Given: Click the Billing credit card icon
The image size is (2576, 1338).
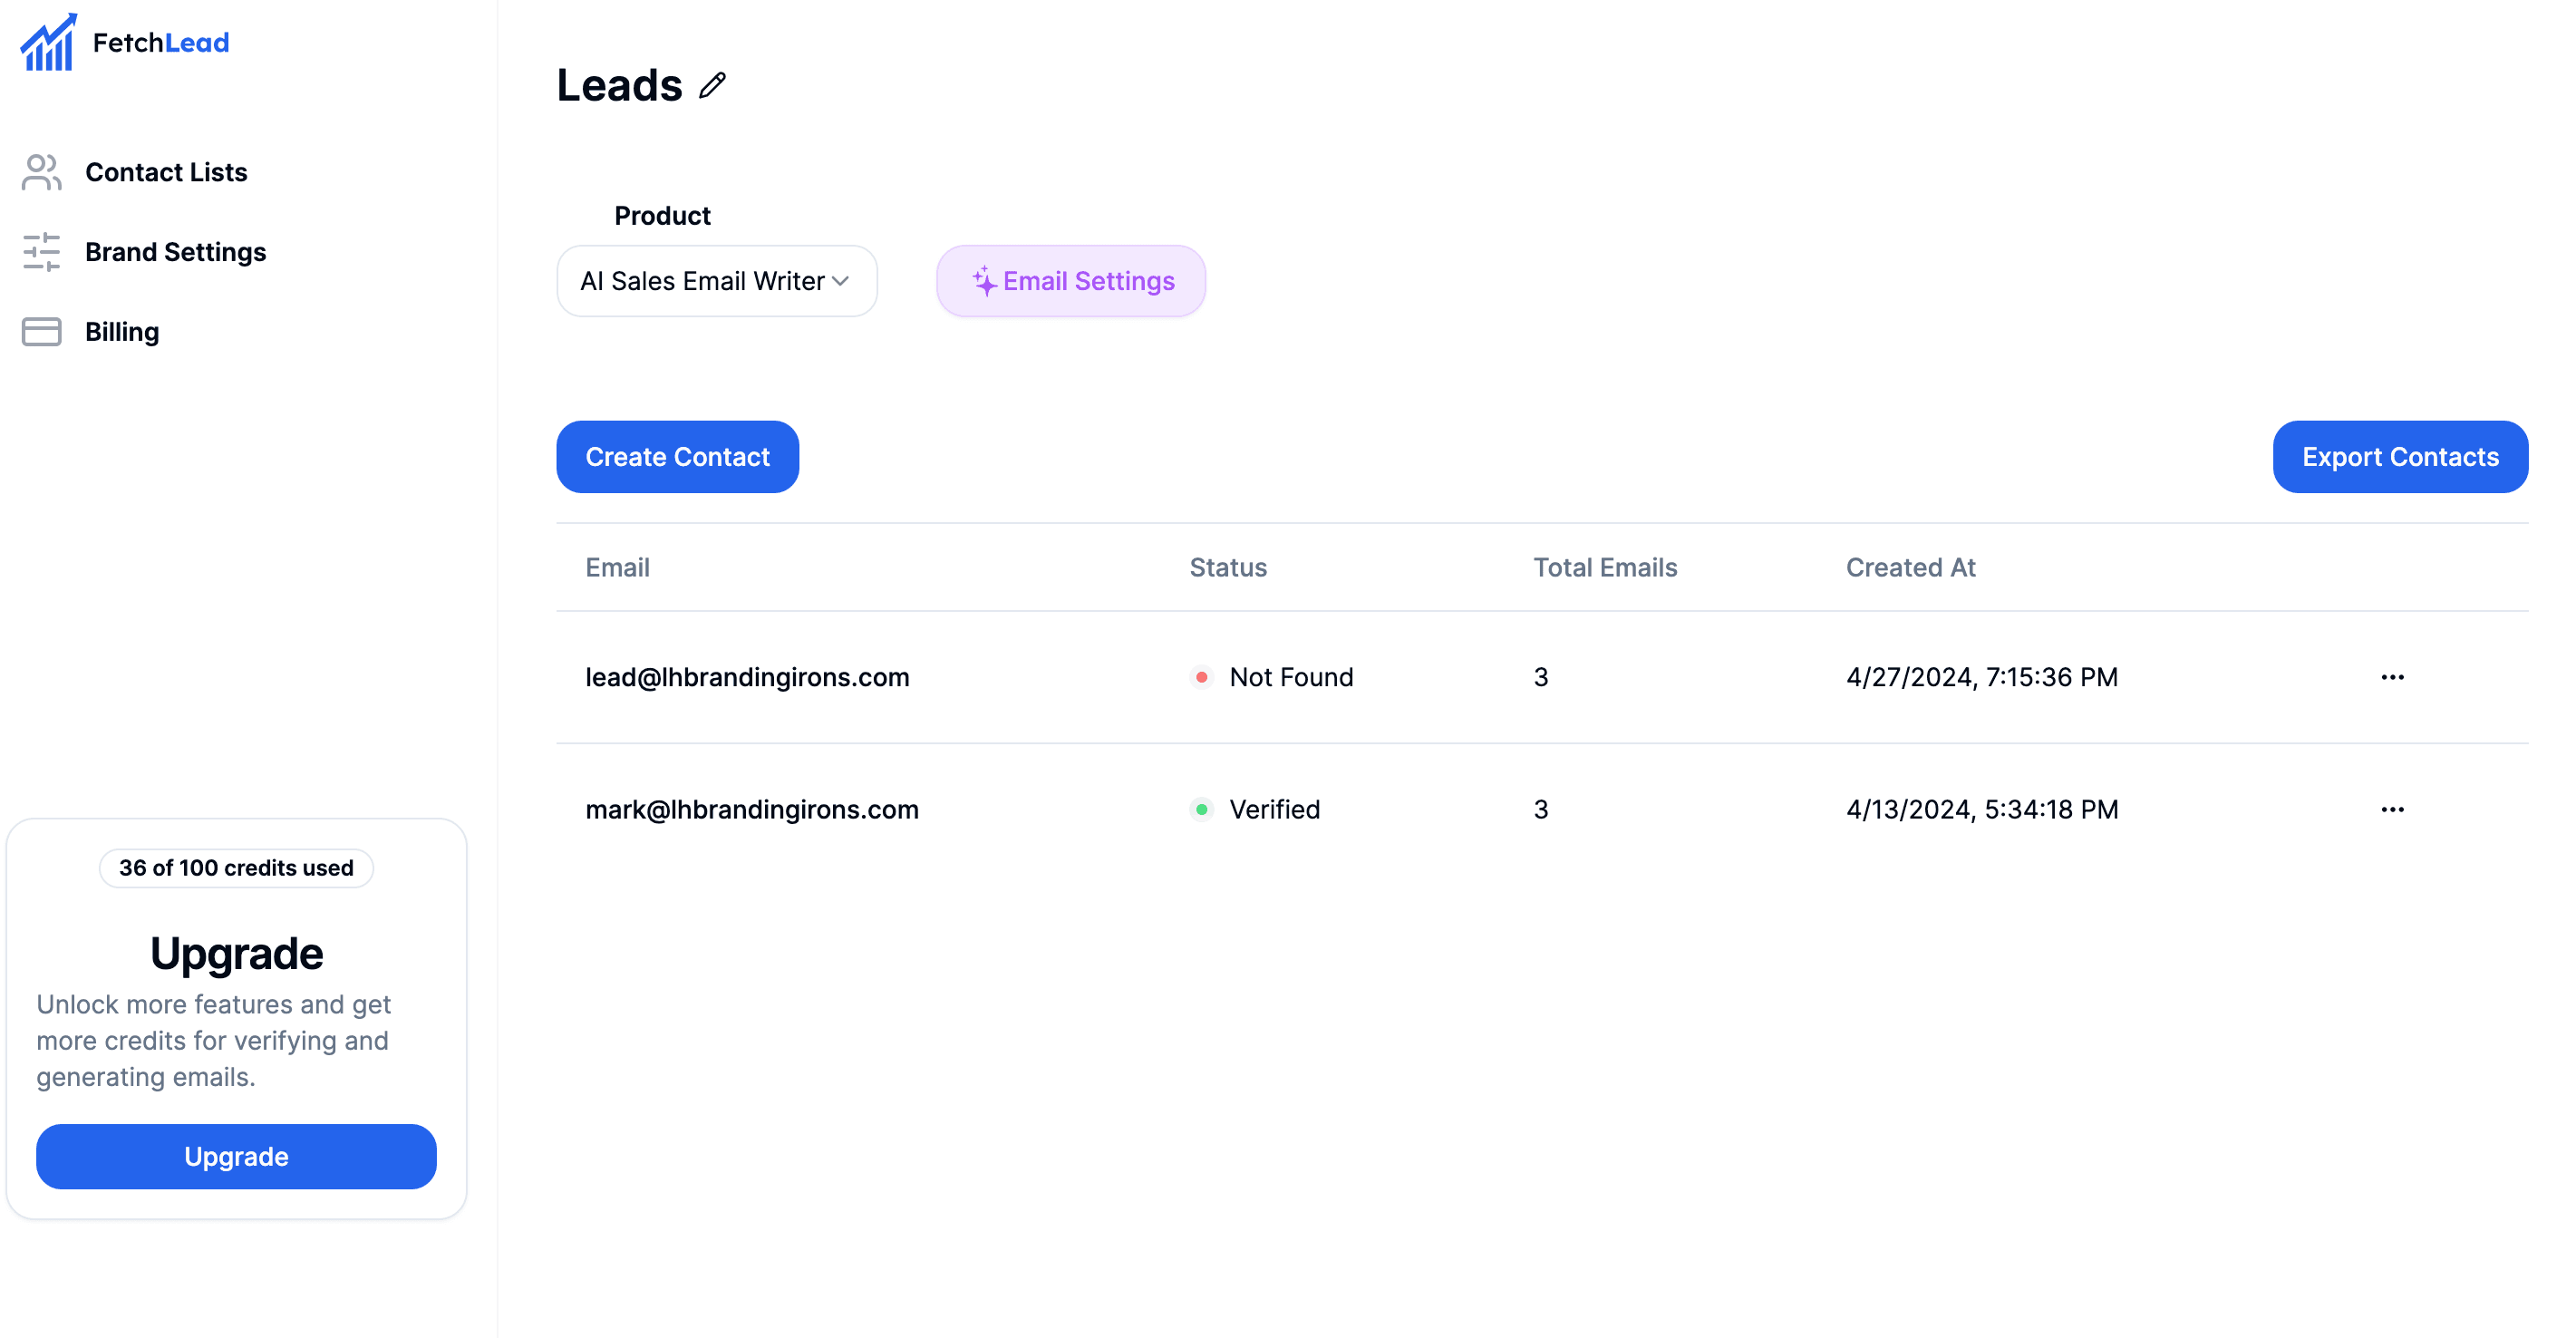Looking at the screenshot, I should tap(41, 332).
